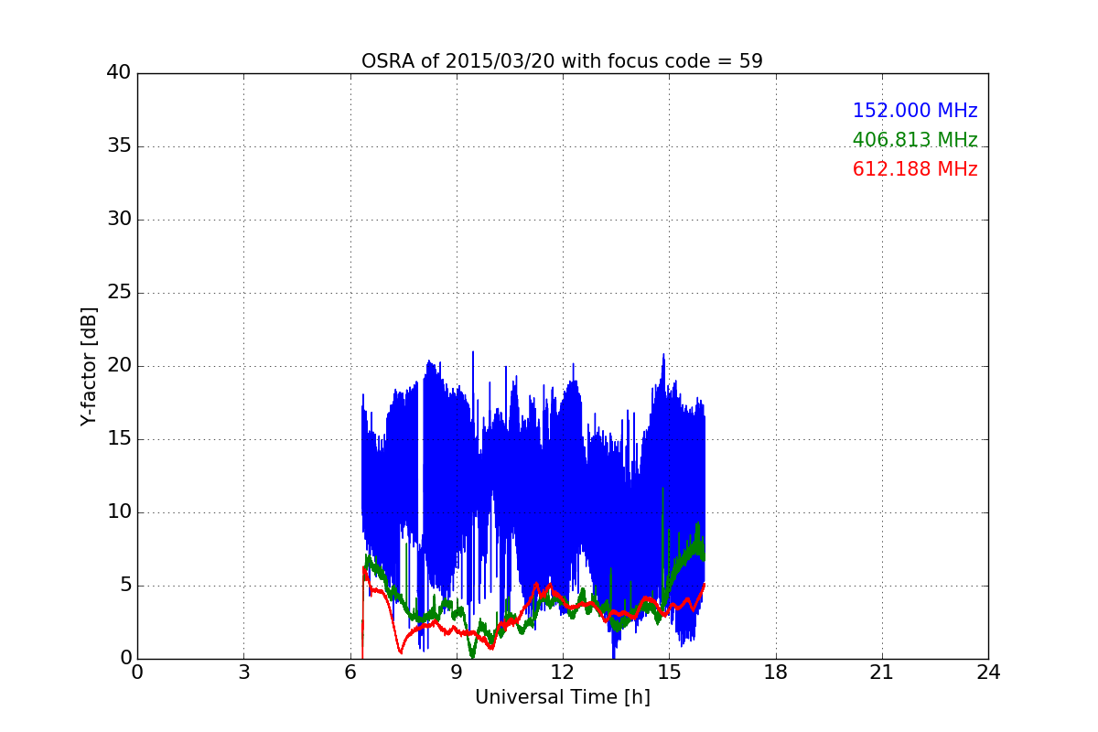Viewport: 1098px width, 732px height.
Task: Select the red '612.188 MHz' legend label
Action: tap(915, 169)
